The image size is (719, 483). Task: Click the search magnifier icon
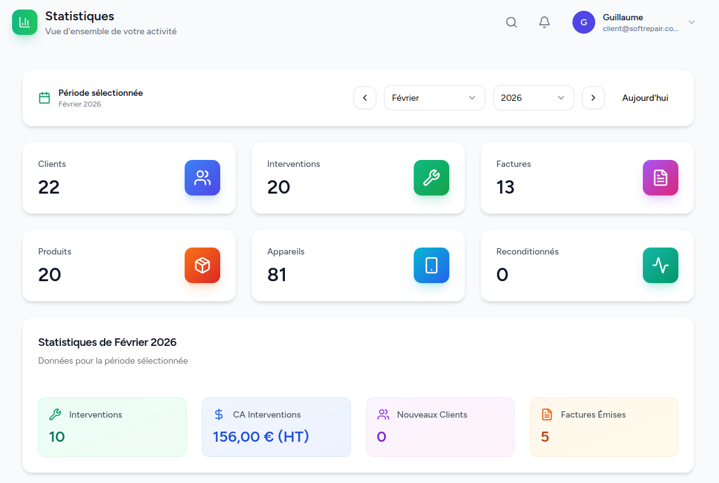[x=511, y=22]
